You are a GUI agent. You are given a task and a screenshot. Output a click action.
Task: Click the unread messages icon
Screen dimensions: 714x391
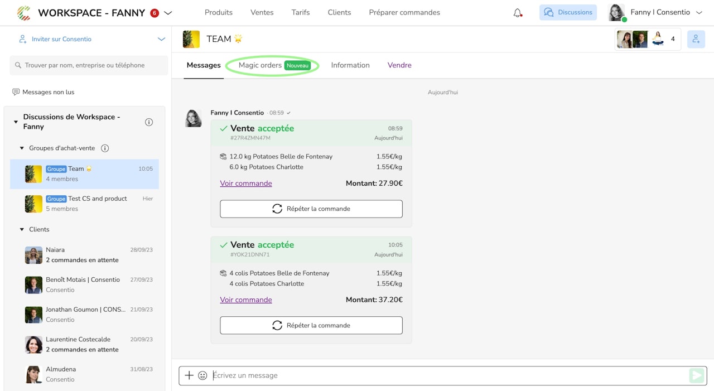click(16, 92)
